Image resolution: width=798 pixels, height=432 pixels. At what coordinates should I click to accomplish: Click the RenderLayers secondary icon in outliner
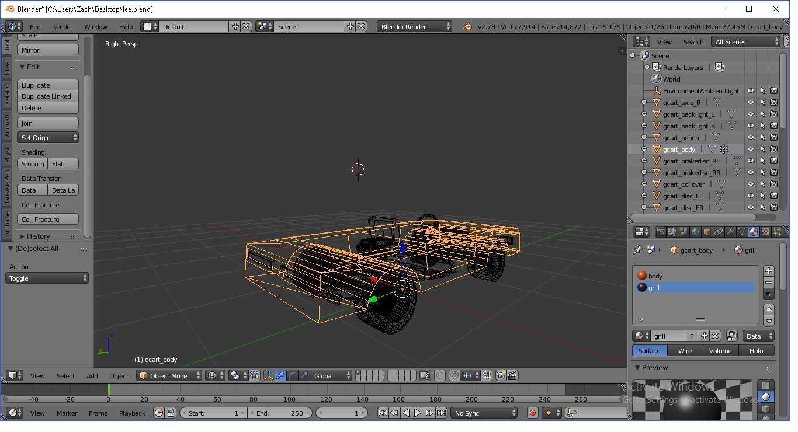coord(720,68)
